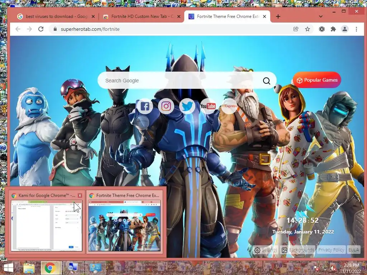The width and height of the screenshot is (367, 275).
Task: Open File Explorer from the taskbar
Action: (29, 268)
